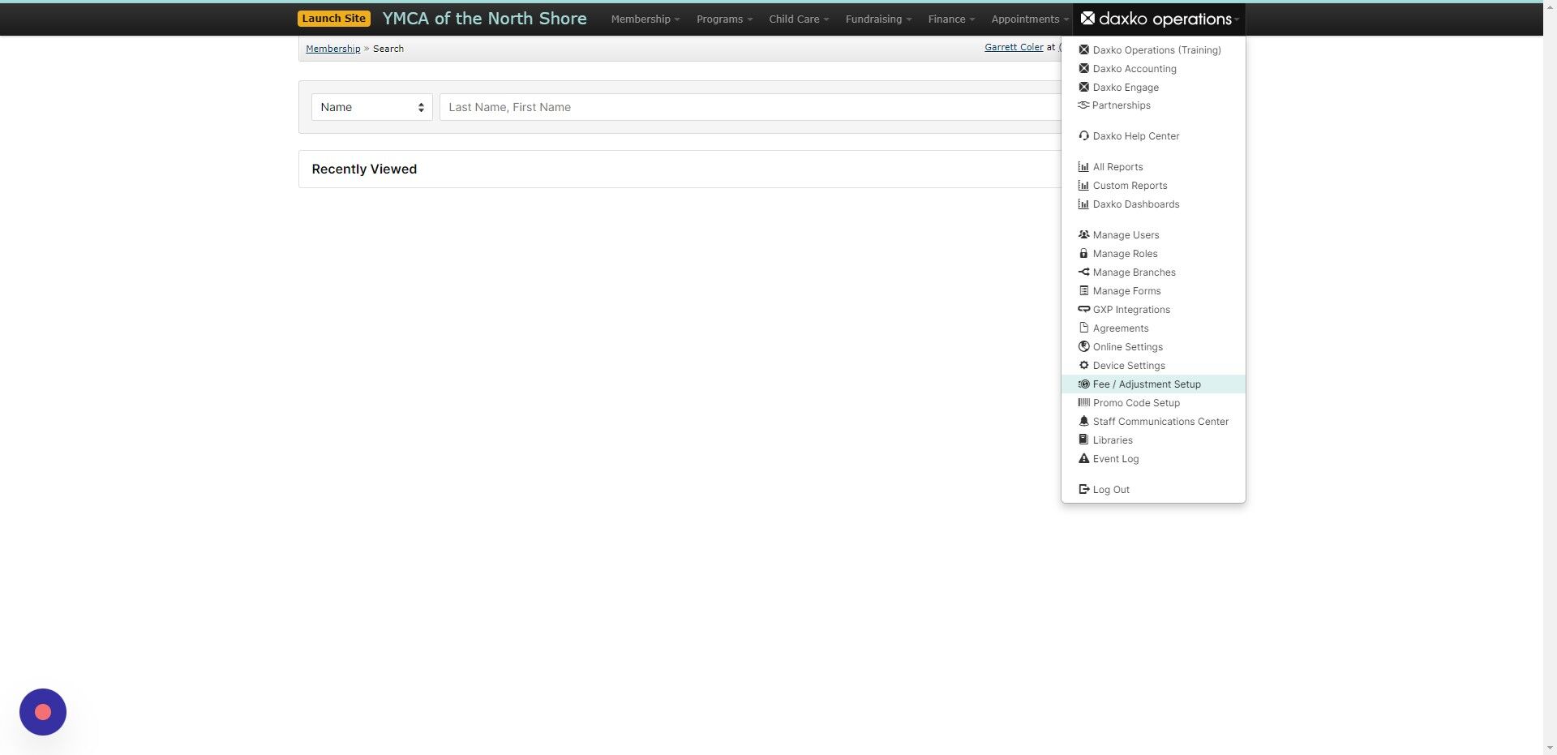Select Libraries in the menu
1557x755 pixels.
(x=1153, y=440)
